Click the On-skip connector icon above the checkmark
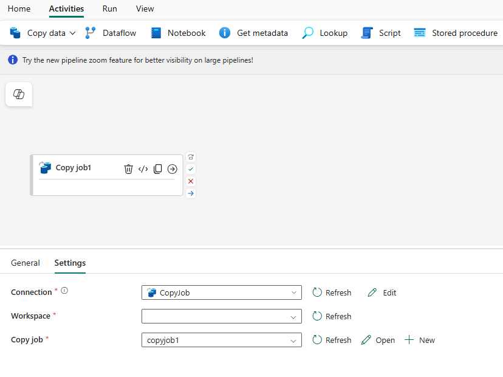 pos(191,157)
